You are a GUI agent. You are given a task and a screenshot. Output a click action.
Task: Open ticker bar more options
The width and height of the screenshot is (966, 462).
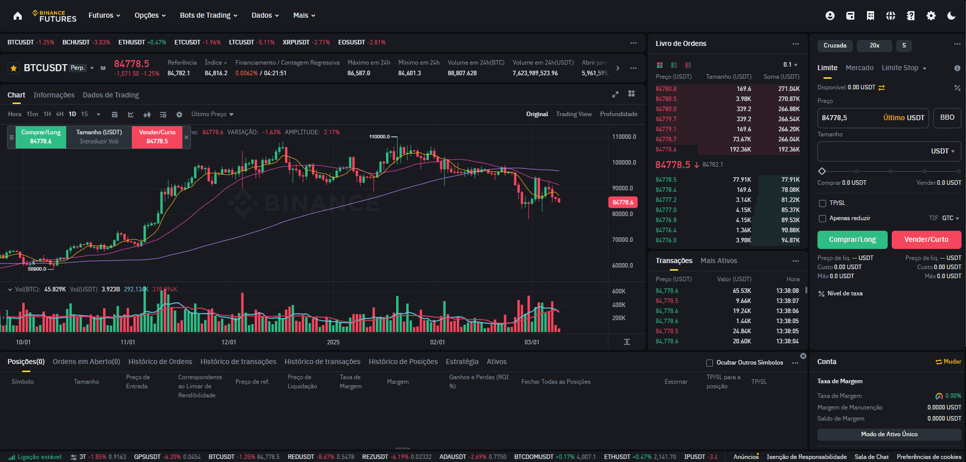(x=634, y=43)
